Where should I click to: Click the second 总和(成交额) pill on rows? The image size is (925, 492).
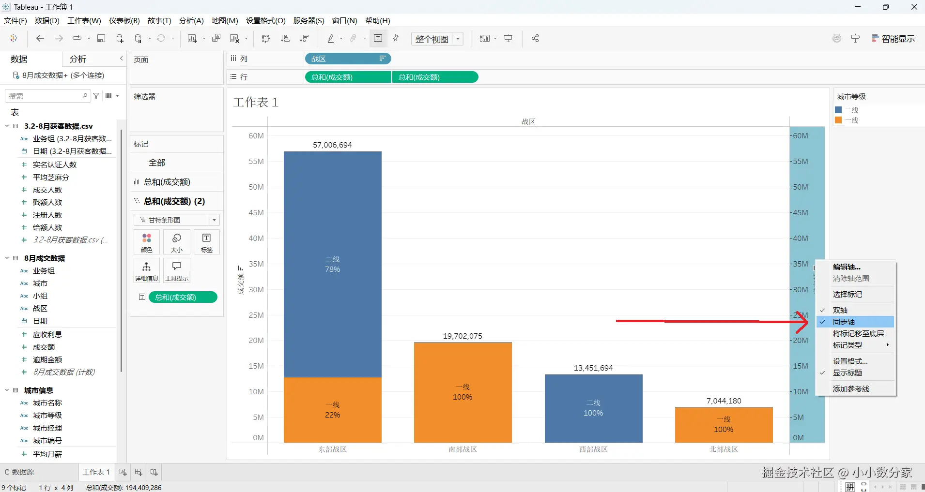(435, 77)
